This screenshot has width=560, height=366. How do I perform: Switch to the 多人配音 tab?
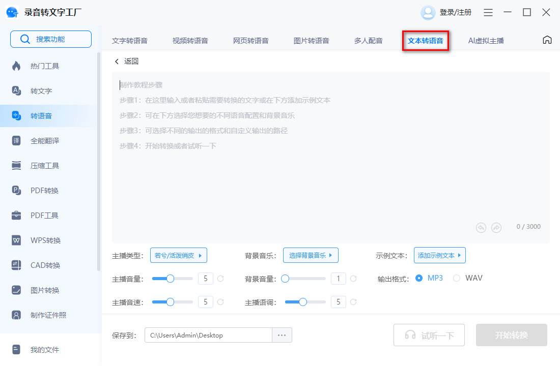368,40
